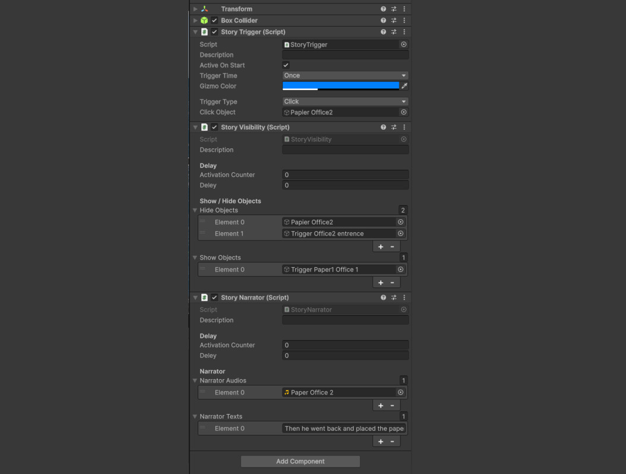Click the Box Collider cube icon
626x474 pixels.
pos(204,20)
